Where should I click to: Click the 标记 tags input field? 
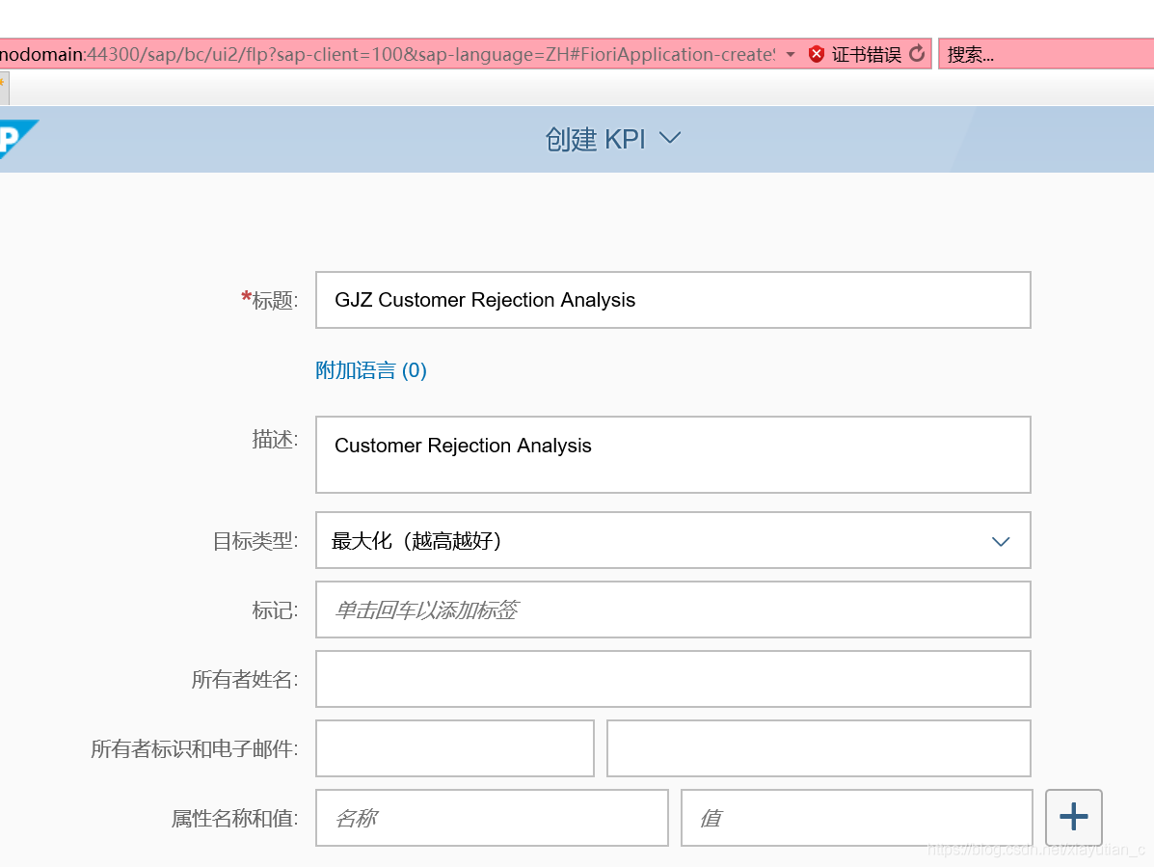pos(673,610)
